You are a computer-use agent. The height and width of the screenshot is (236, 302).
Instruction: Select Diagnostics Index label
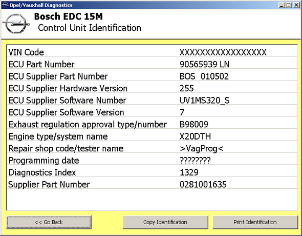[42, 172]
